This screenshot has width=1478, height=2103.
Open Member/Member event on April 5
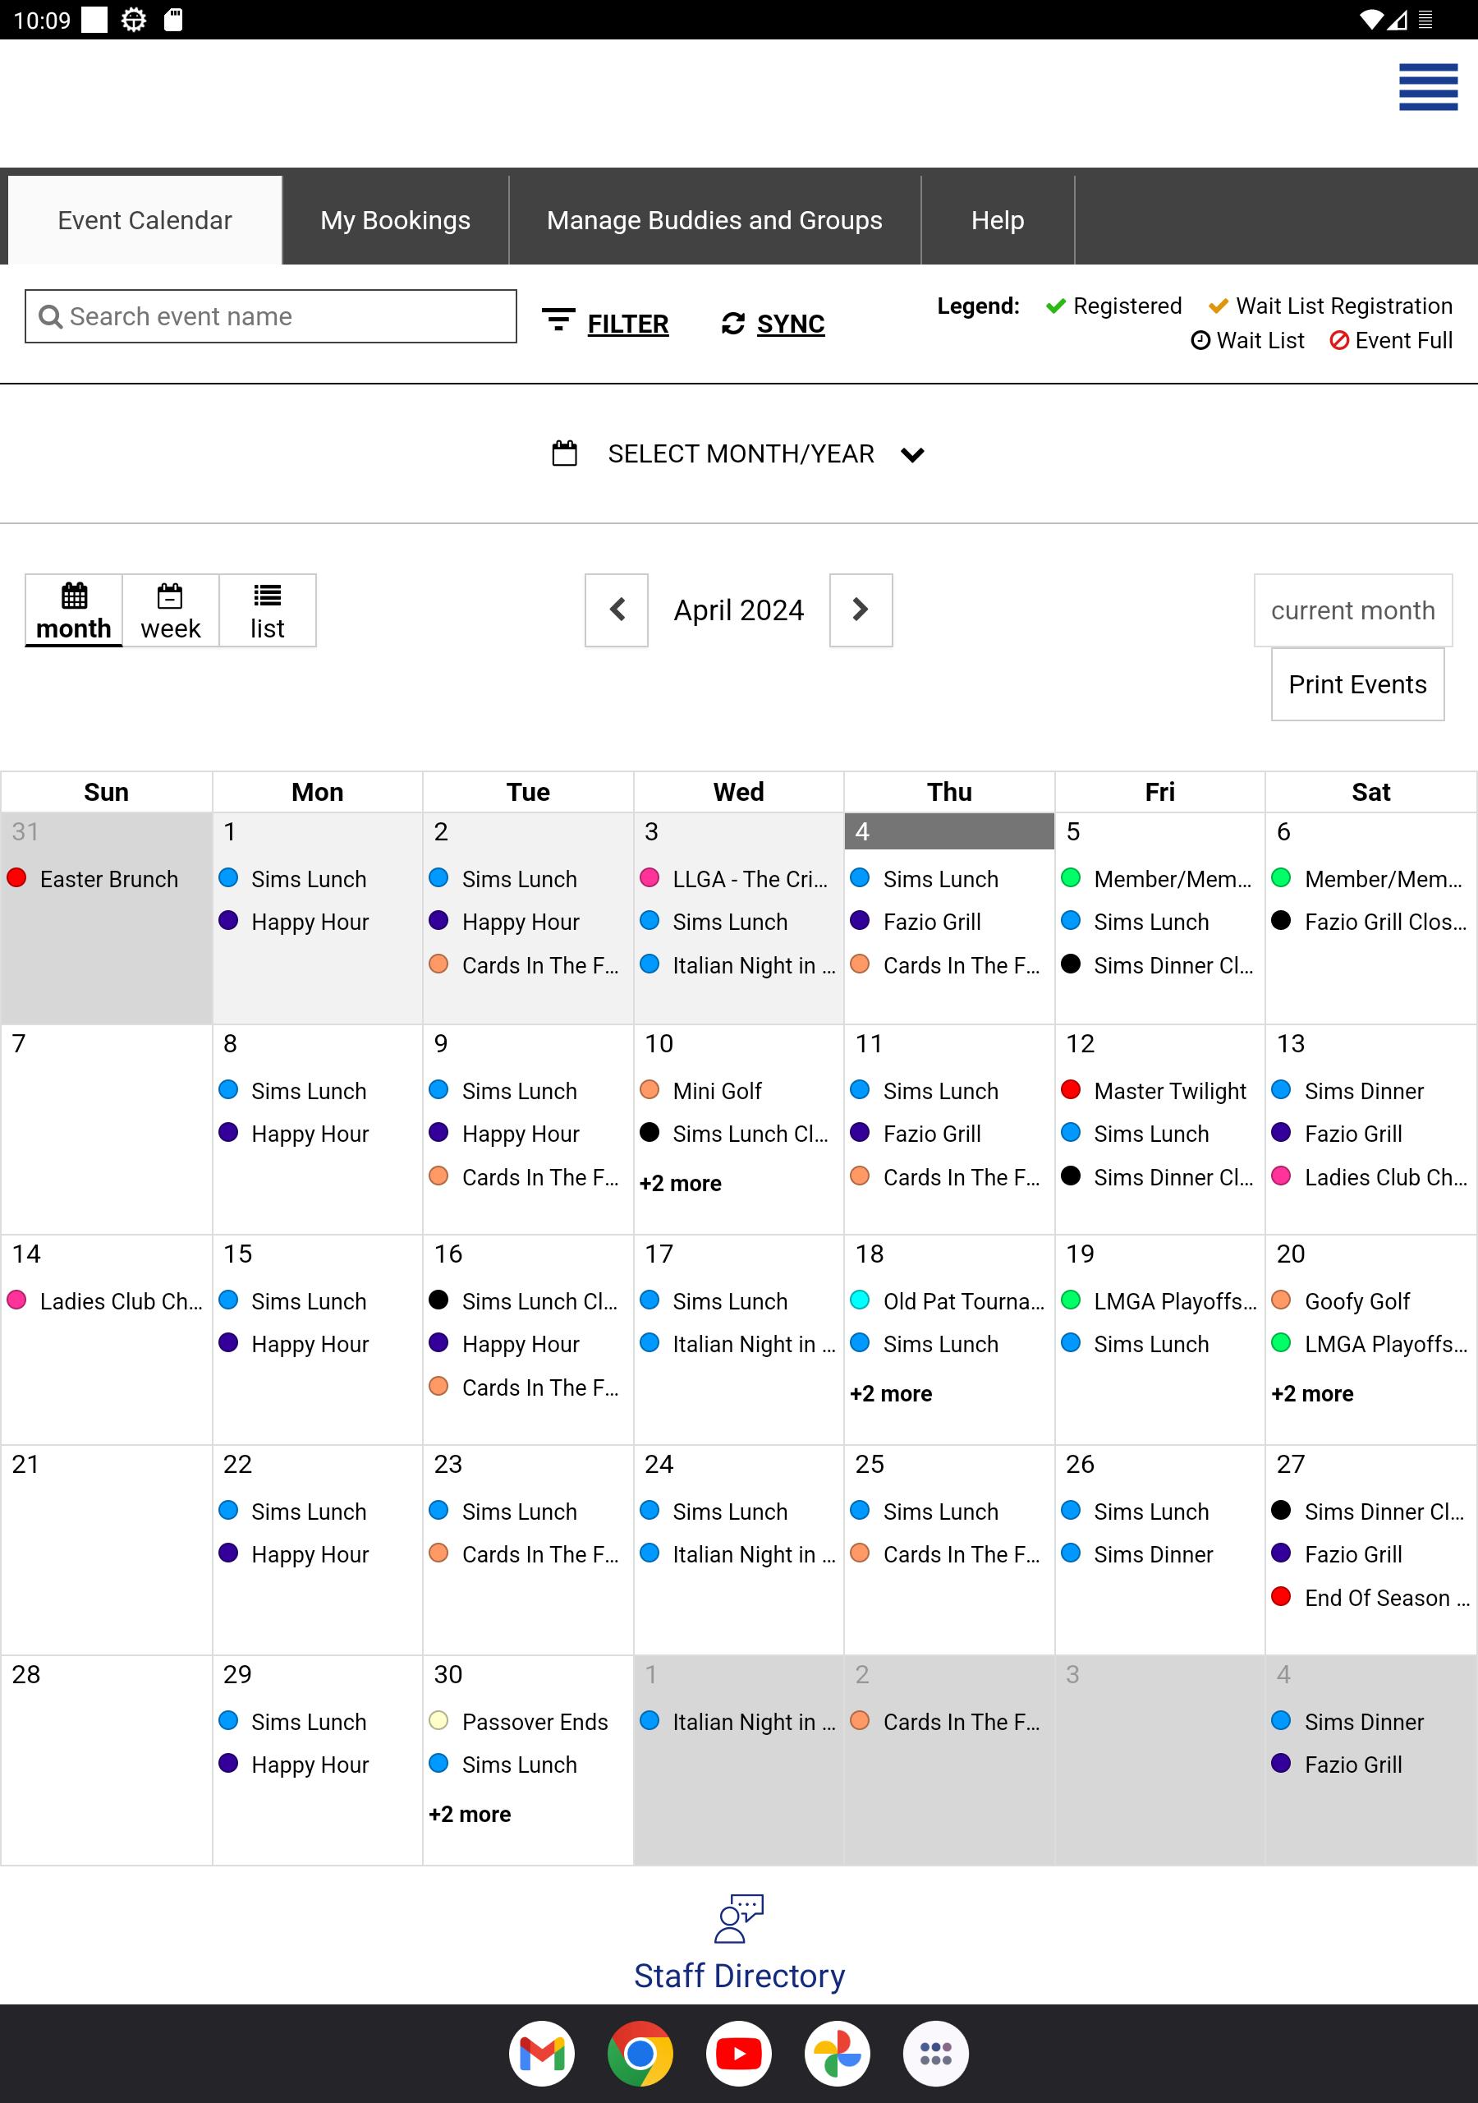1173,879
